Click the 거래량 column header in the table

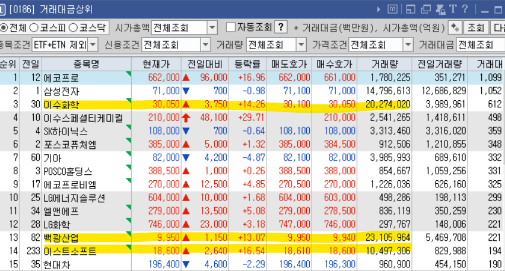384,64
